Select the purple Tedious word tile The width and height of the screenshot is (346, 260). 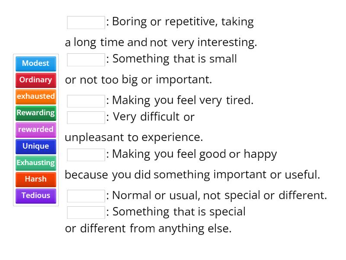36,195
